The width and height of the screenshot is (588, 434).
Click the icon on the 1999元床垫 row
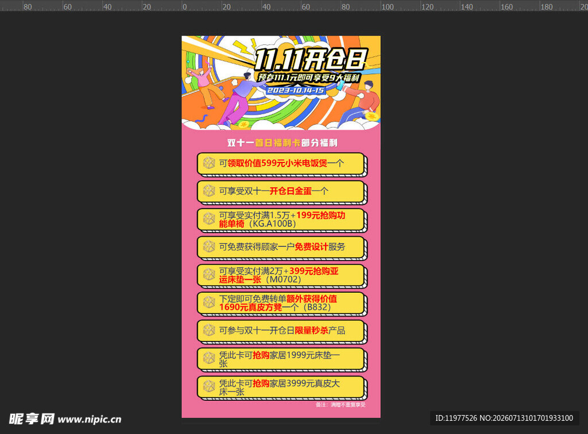point(209,358)
